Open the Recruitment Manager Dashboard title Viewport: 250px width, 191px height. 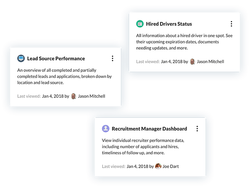coord(149,129)
